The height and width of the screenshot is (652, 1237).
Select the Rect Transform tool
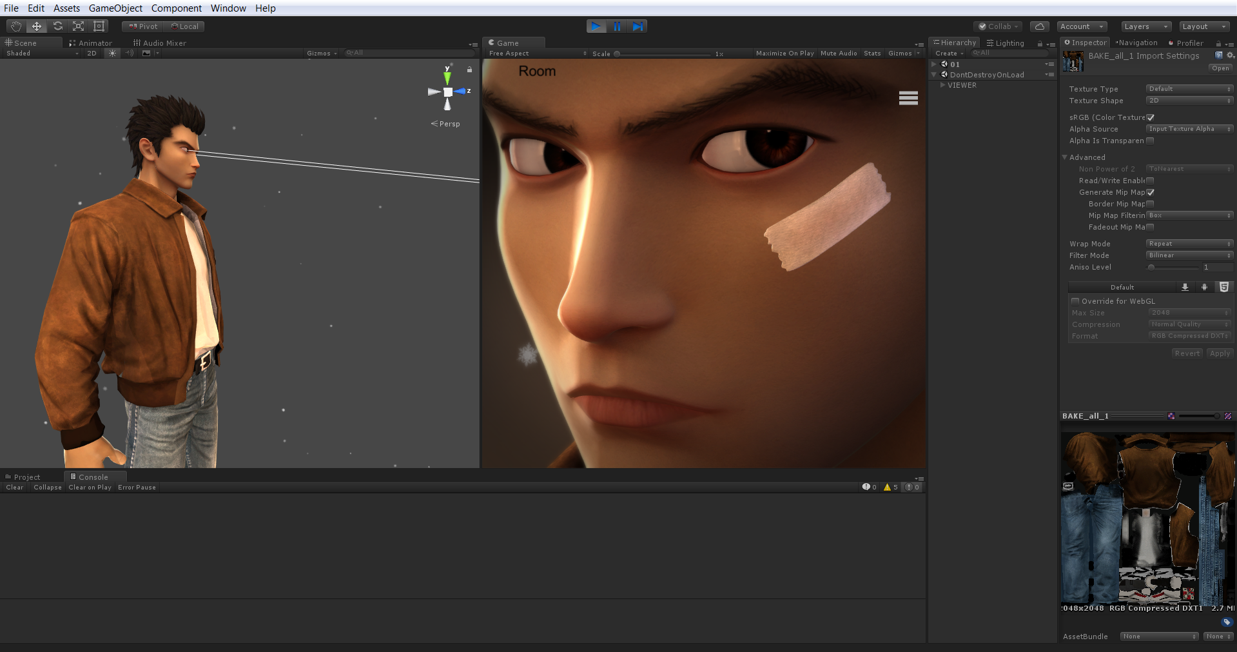click(x=99, y=26)
